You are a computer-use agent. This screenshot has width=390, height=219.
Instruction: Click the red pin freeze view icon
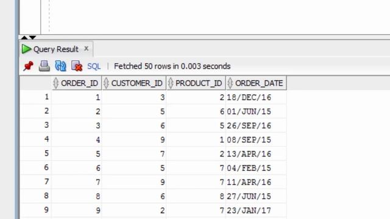pos(29,66)
